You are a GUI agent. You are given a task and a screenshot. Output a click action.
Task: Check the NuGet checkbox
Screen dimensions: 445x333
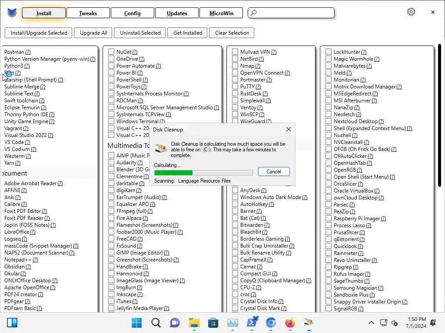pyautogui.click(x=111, y=52)
